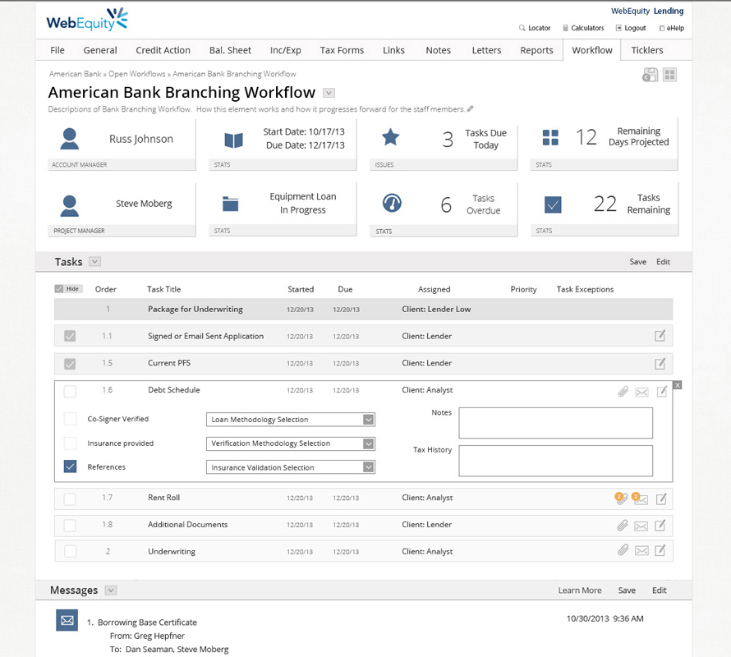Click paperclip icon on Additional Documents row
This screenshot has height=657, width=731.
pyautogui.click(x=623, y=526)
